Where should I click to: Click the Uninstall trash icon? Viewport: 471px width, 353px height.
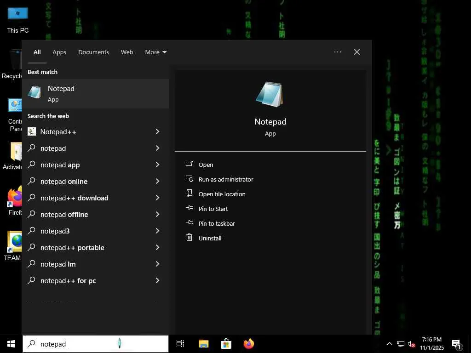click(x=189, y=238)
